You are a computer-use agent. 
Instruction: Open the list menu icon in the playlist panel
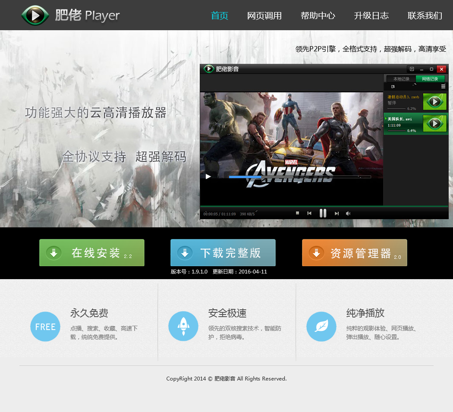(443, 86)
